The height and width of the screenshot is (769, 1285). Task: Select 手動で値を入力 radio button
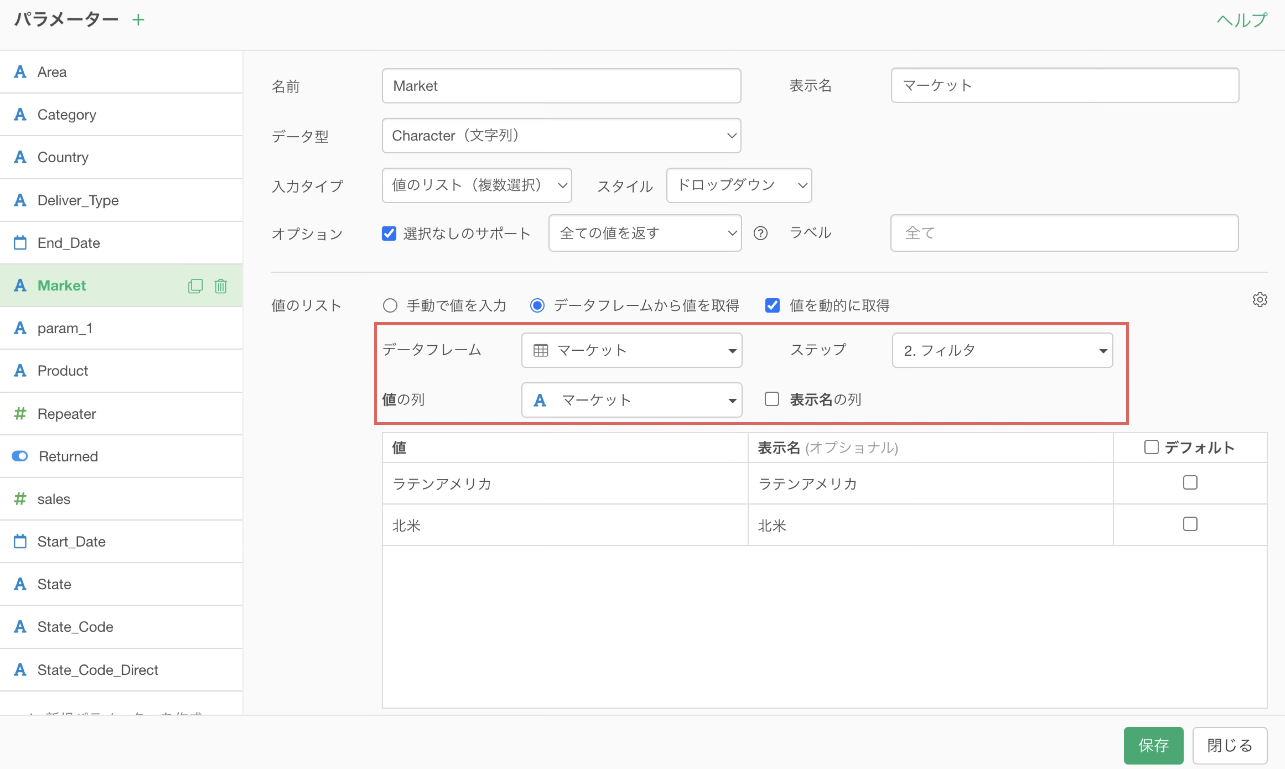point(390,306)
